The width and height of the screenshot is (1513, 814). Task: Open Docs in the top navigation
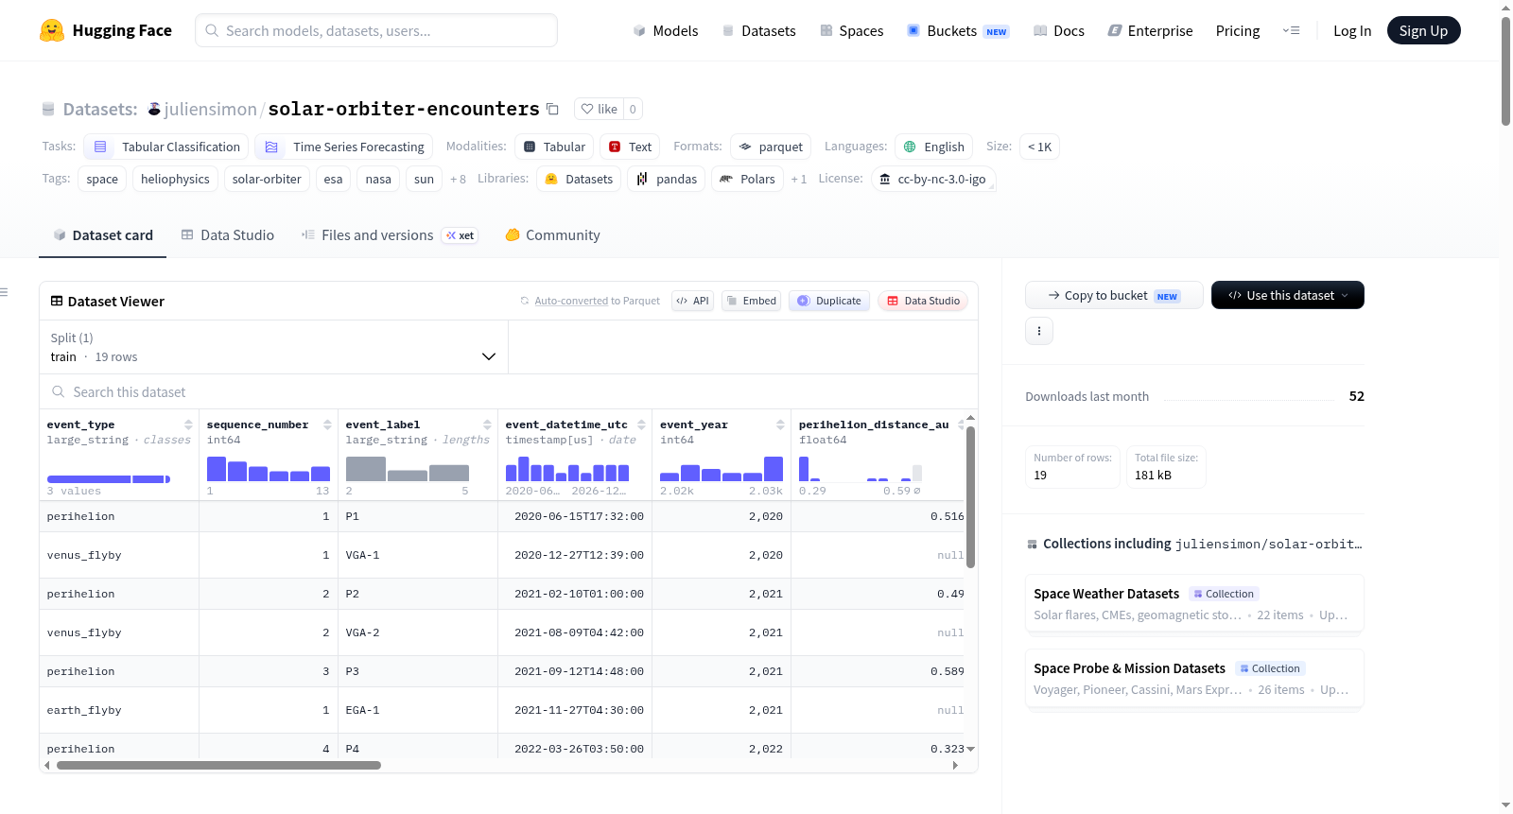coord(1059,30)
